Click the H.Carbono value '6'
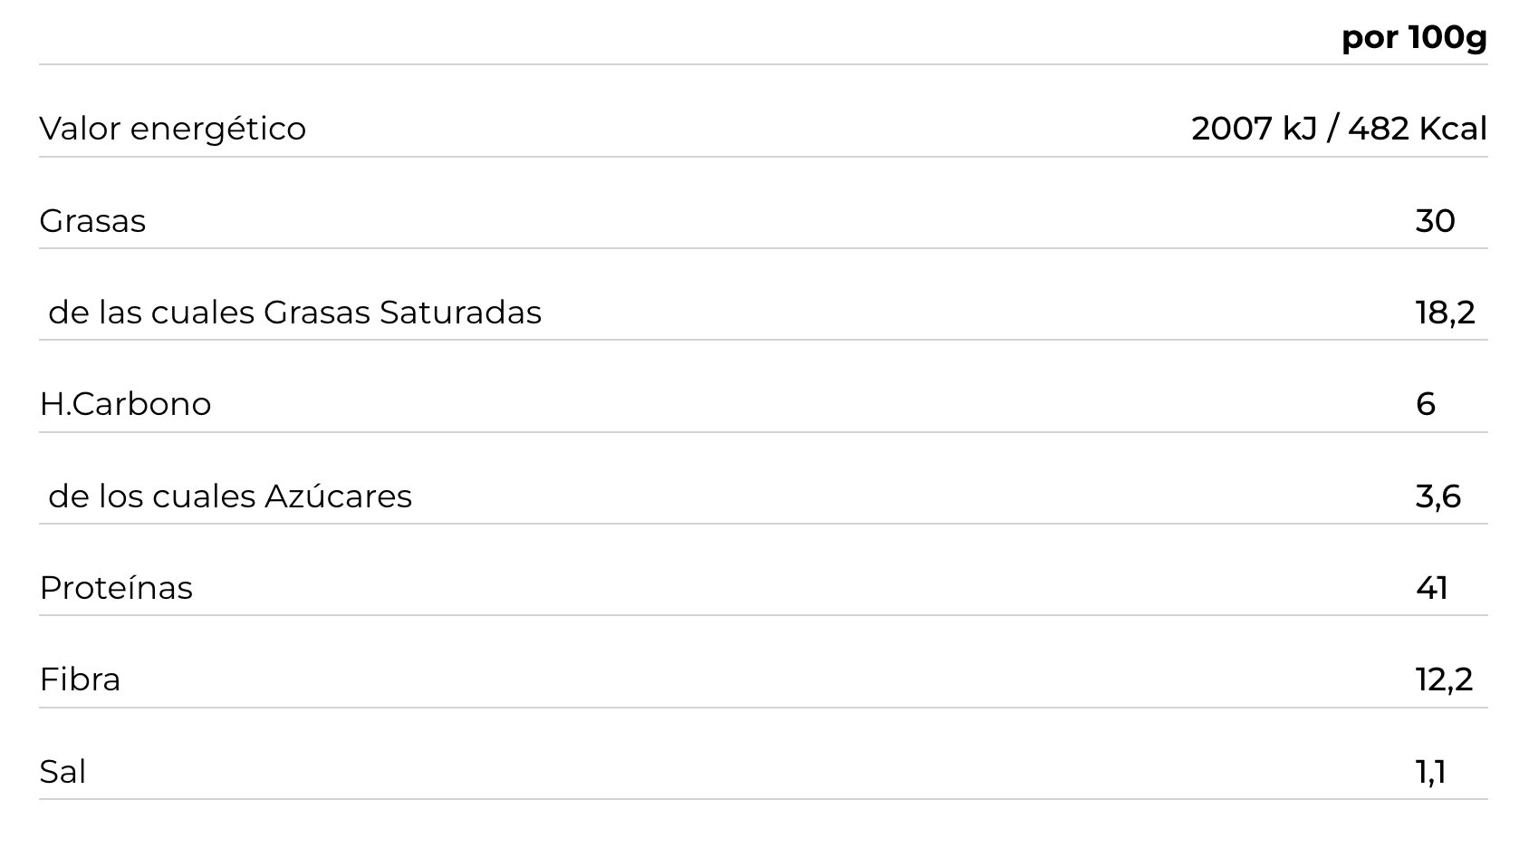Viewport: 1529px width, 848px height. 1426,404
